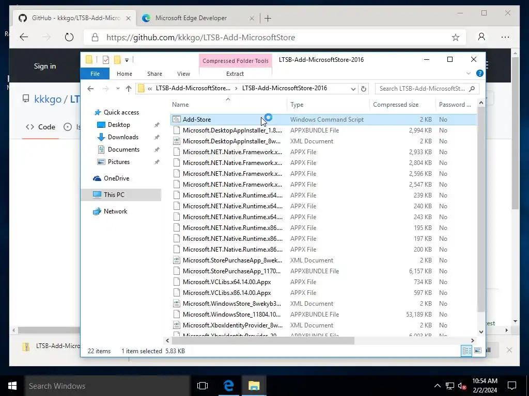Screen dimensions: 529x396
Task: Click File Explorer icon on the taskbar
Action: (x=254, y=386)
